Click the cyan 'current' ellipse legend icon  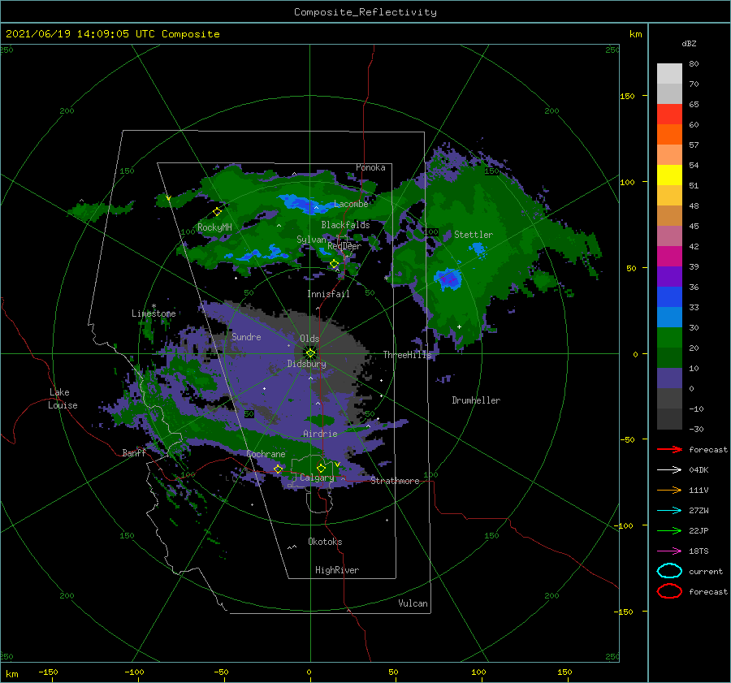(669, 571)
